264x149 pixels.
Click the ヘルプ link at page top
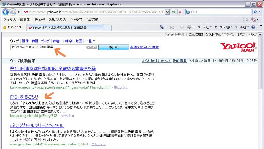(x=252, y=34)
